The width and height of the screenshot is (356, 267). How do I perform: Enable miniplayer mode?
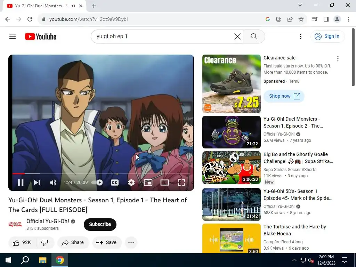[148, 183]
